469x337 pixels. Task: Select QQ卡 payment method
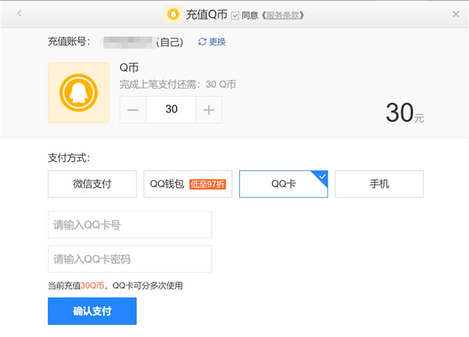[284, 184]
